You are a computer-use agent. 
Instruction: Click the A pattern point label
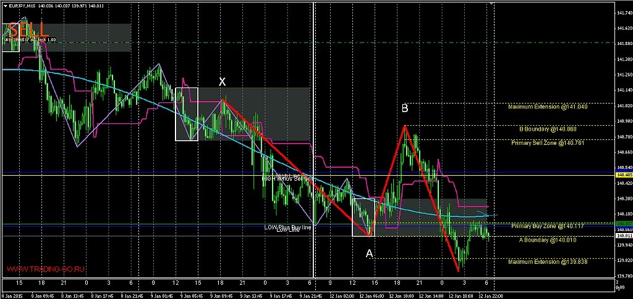tap(369, 253)
